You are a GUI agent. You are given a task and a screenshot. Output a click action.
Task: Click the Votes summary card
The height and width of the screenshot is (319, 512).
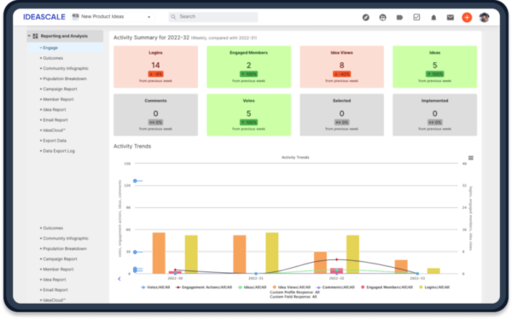click(249, 115)
